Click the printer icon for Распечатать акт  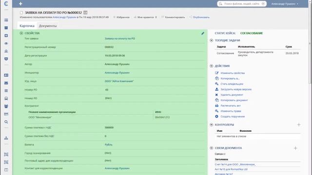pos(216,105)
